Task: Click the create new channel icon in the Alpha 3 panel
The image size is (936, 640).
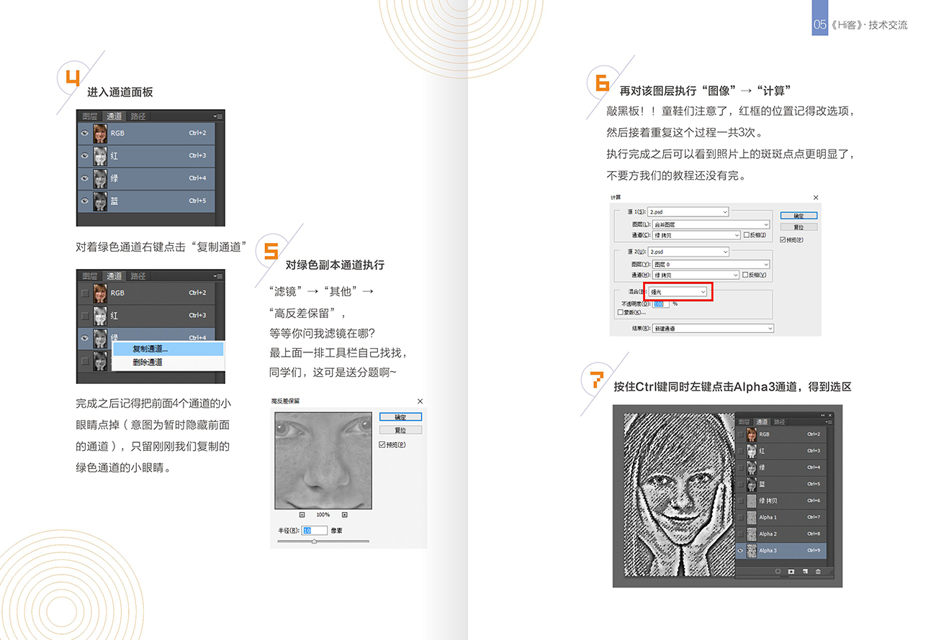Action: (x=805, y=571)
